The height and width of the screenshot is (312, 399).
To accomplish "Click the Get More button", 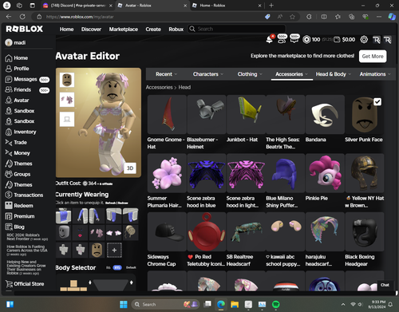I will pyautogui.click(x=373, y=57).
